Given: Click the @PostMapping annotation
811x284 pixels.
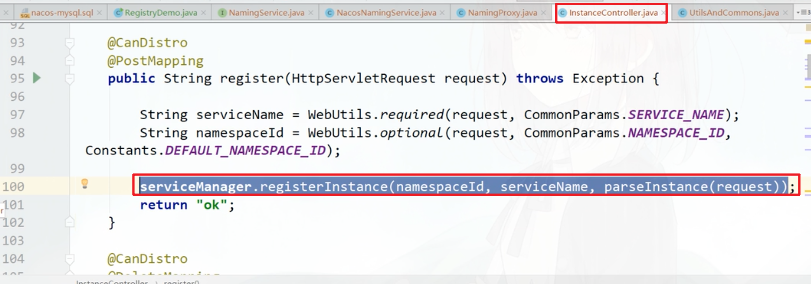Looking at the screenshot, I should pyautogui.click(x=155, y=61).
